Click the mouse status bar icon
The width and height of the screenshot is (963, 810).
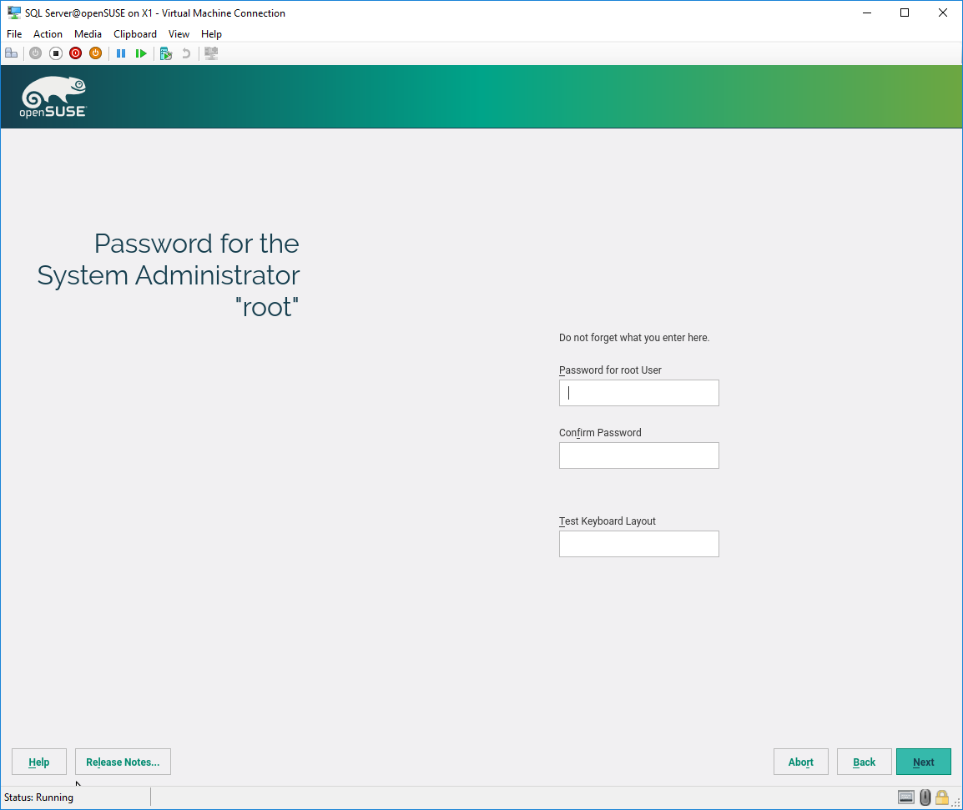(x=925, y=797)
